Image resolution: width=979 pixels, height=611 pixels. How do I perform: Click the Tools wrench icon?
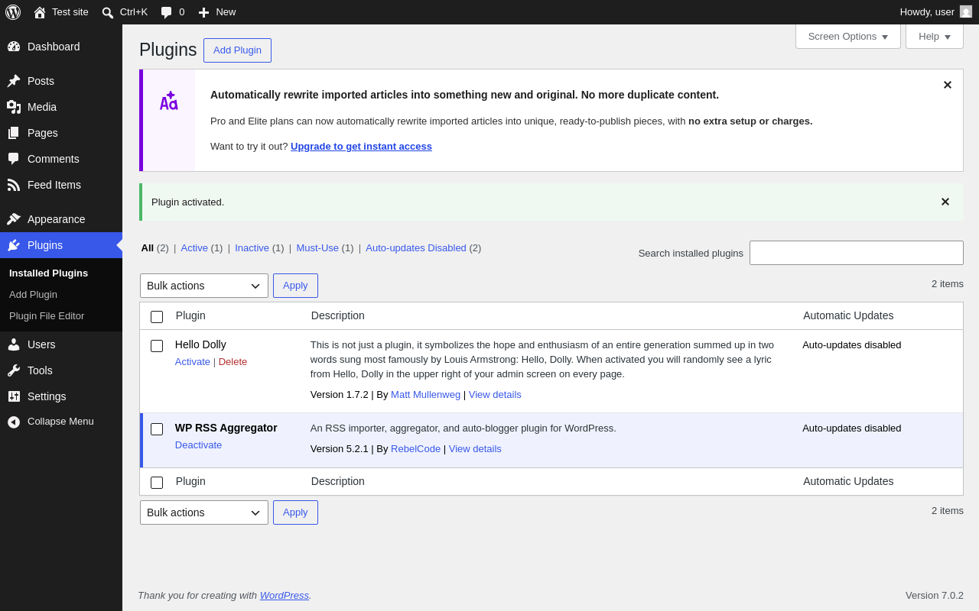click(14, 370)
